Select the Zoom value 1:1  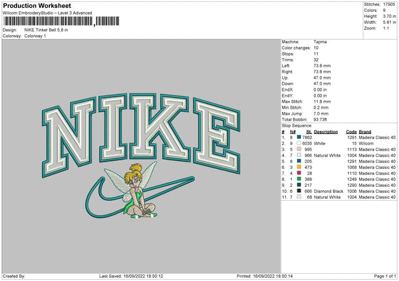point(386,28)
